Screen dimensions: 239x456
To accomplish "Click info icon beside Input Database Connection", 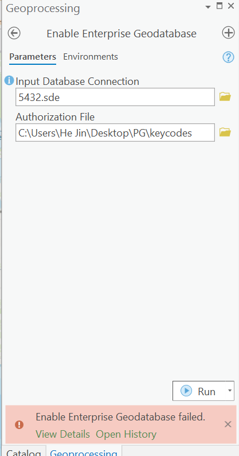I will pyautogui.click(x=9, y=80).
